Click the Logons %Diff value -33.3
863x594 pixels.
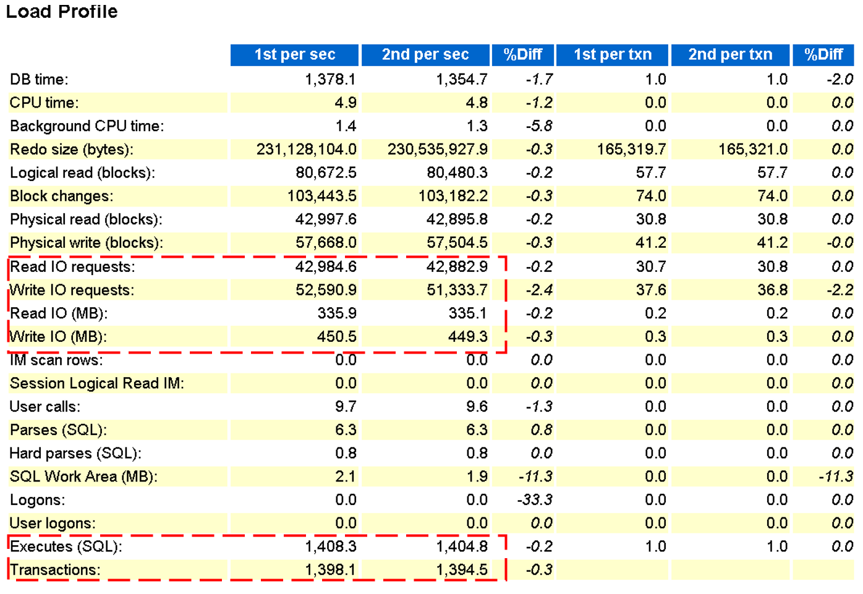click(x=534, y=500)
